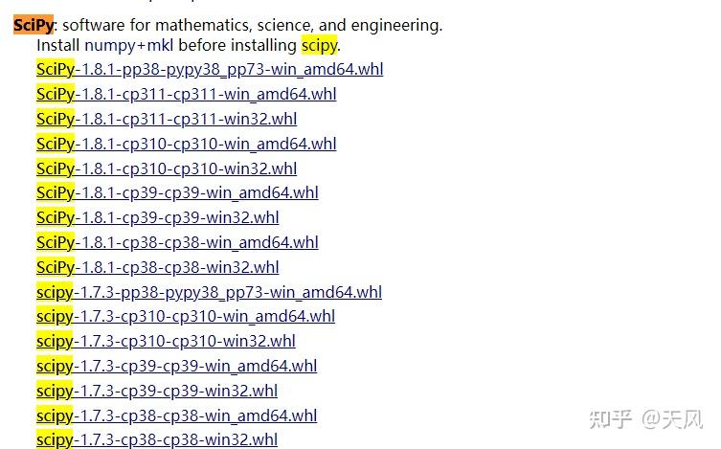Image resolution: width=721 pixels, height=449 pixels.
Task: Download SciPy-1.8.1-cp311-cp311-win_amd64.whl
Action: (x=187, y=95)
